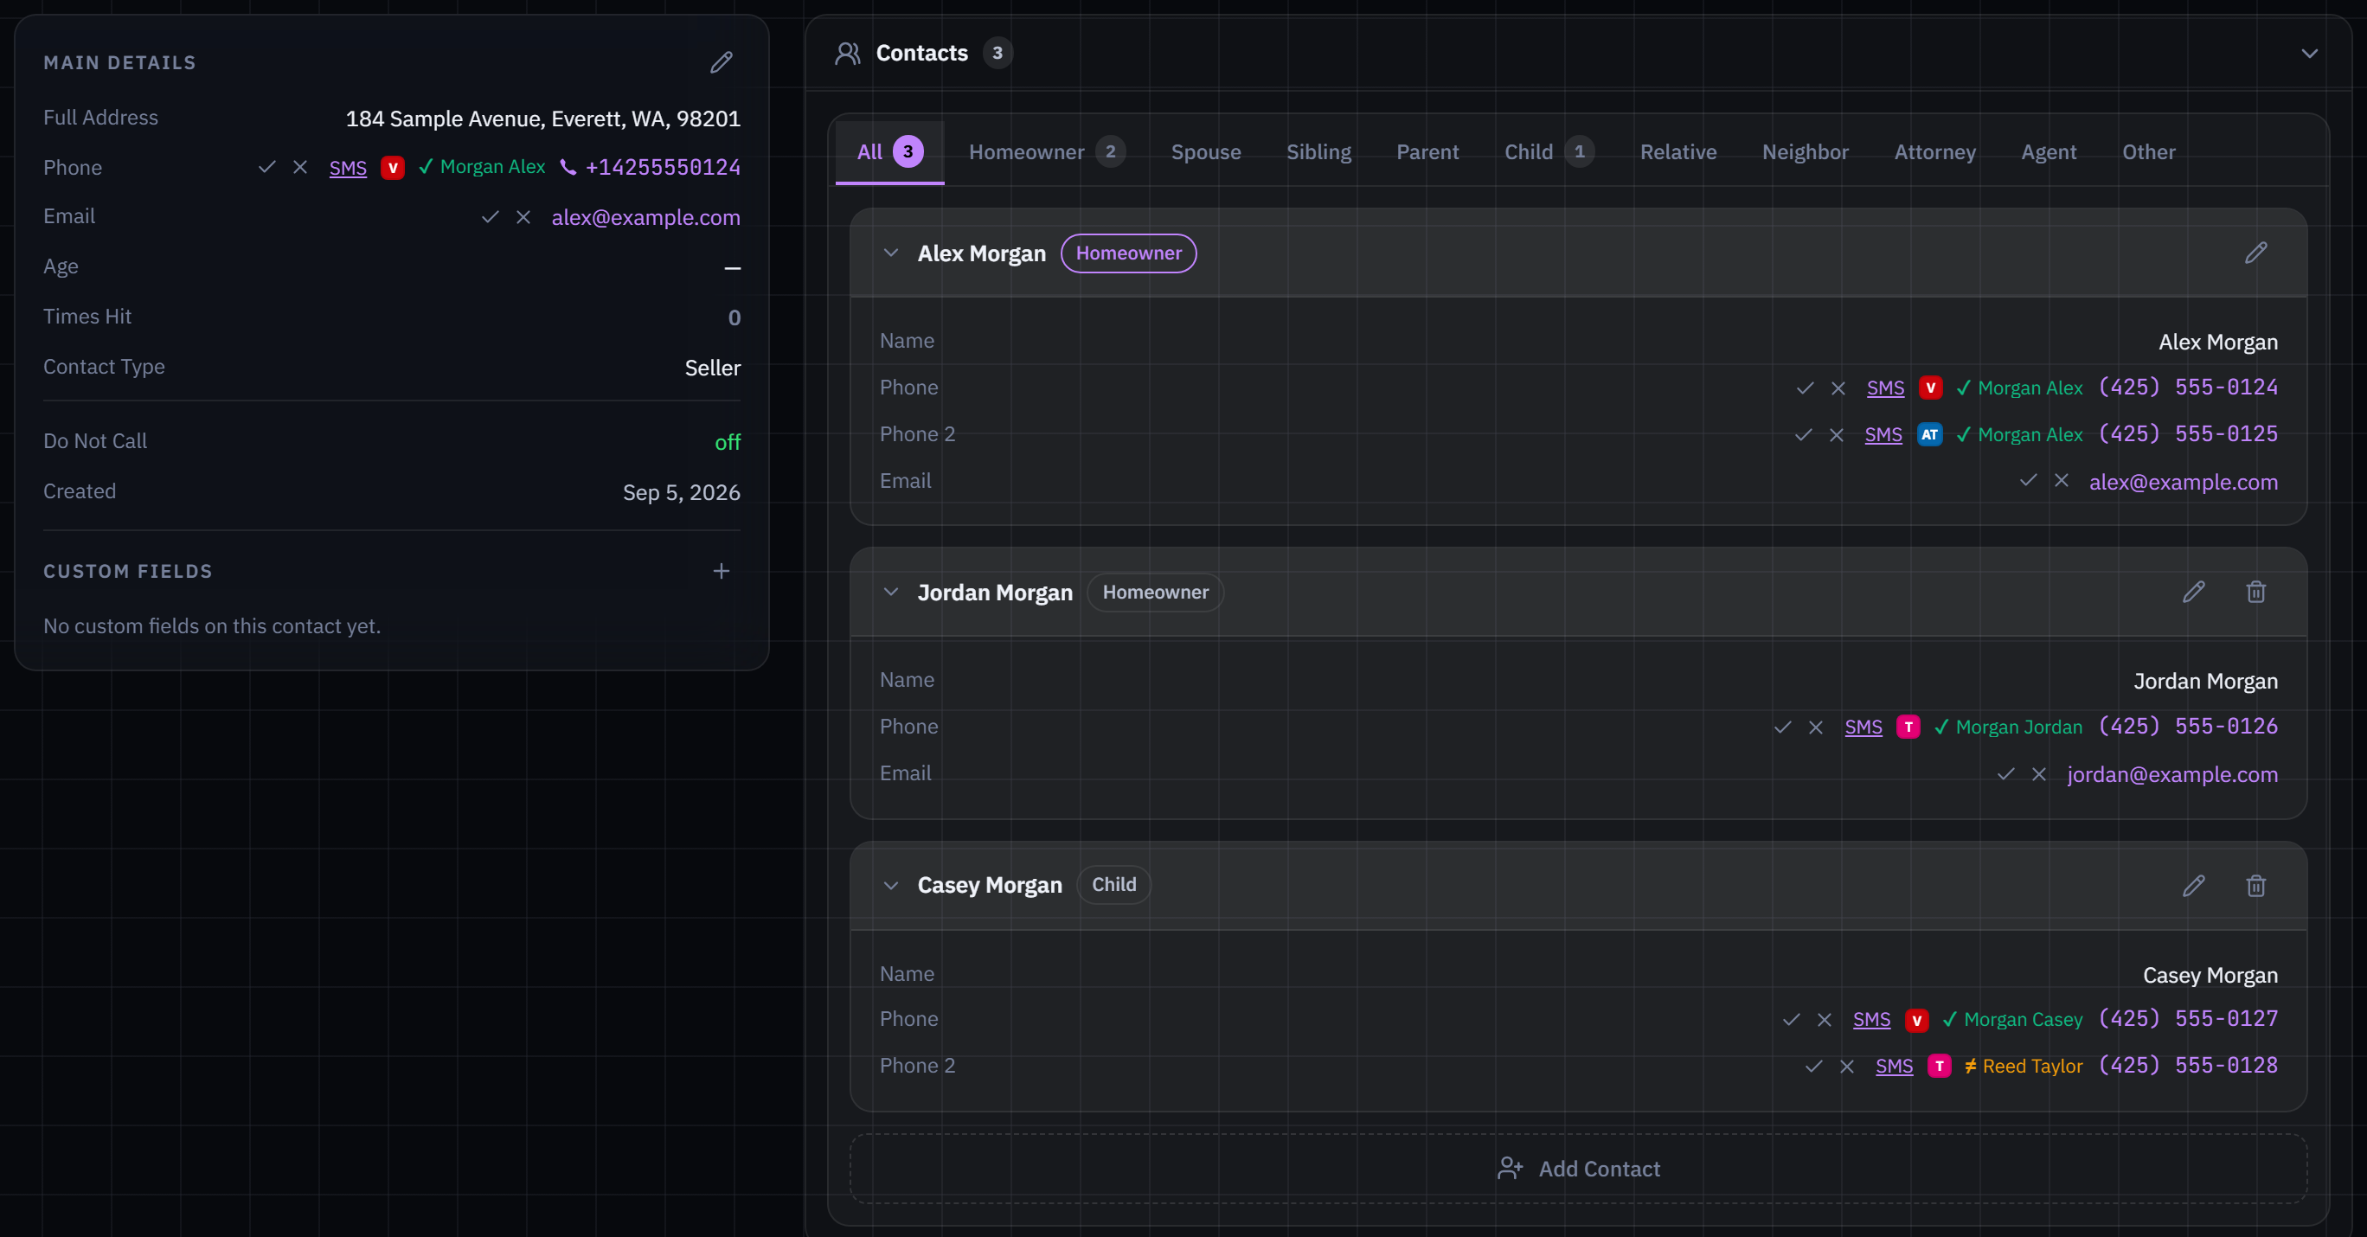Mark Casey Morgan's Phone 2 invalid with X
Screen dimensions: 2367x1237
coord(1846,1066)
